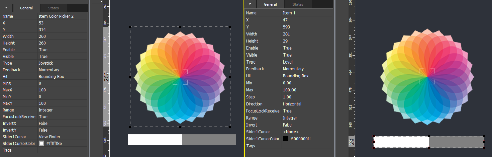Click right-middle handle of the selected level bar
Viewport: 492px width, 157px height.
click(484, 142)
